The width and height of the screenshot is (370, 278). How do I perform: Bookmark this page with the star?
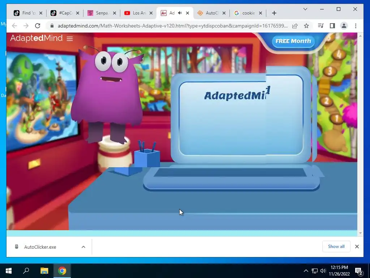[306, 26]
